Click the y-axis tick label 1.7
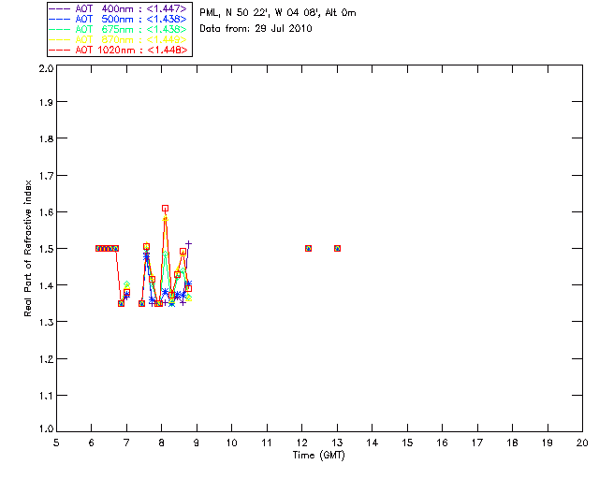 tap(46, 176)
